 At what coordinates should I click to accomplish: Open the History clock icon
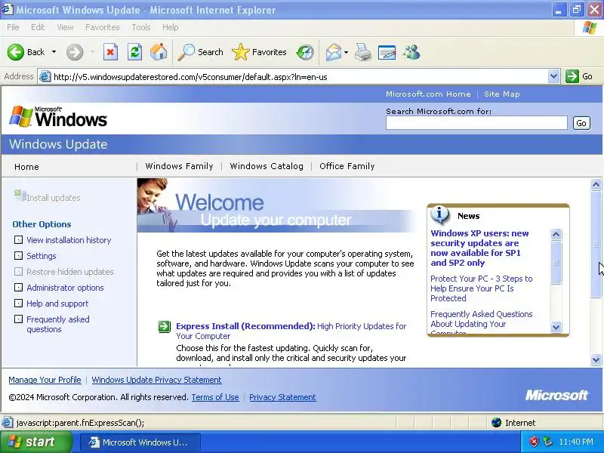pos(305,52)
